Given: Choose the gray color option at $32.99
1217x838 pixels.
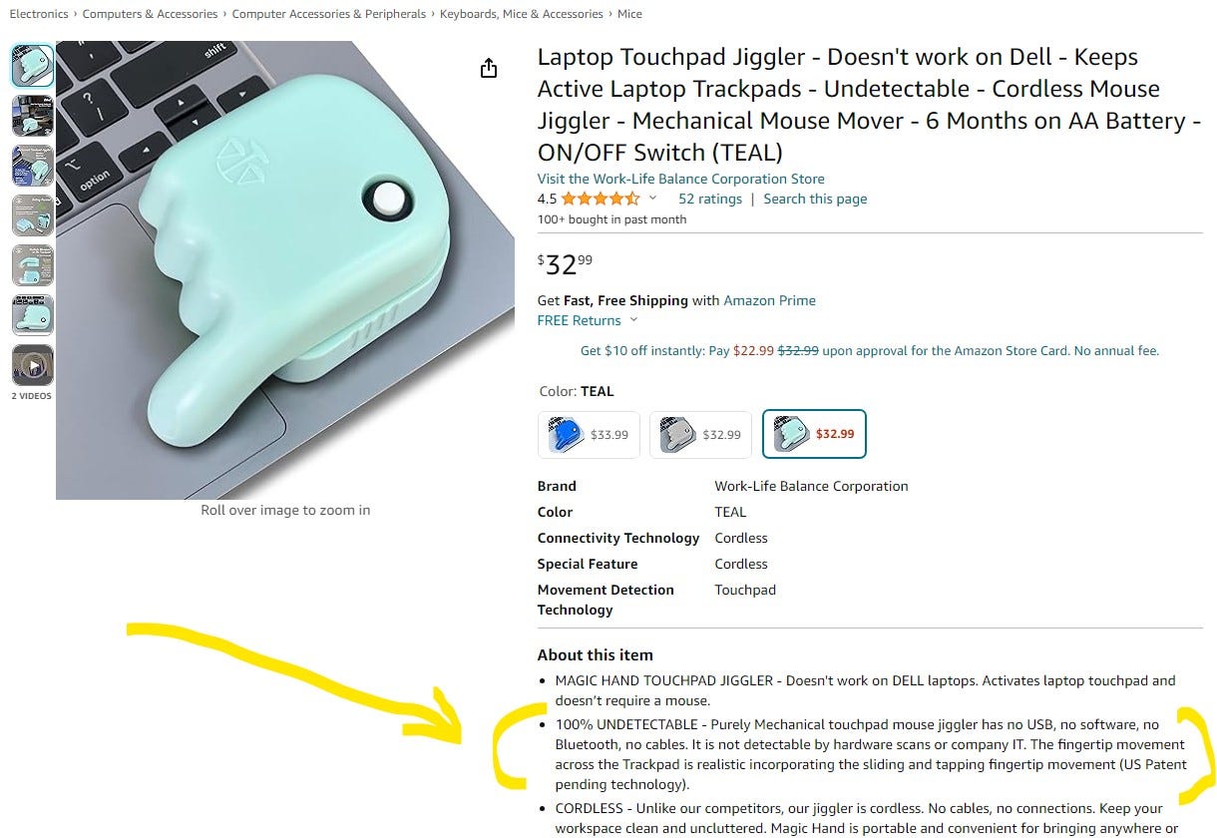Looking at the screenshot, I should pos(700,434).
